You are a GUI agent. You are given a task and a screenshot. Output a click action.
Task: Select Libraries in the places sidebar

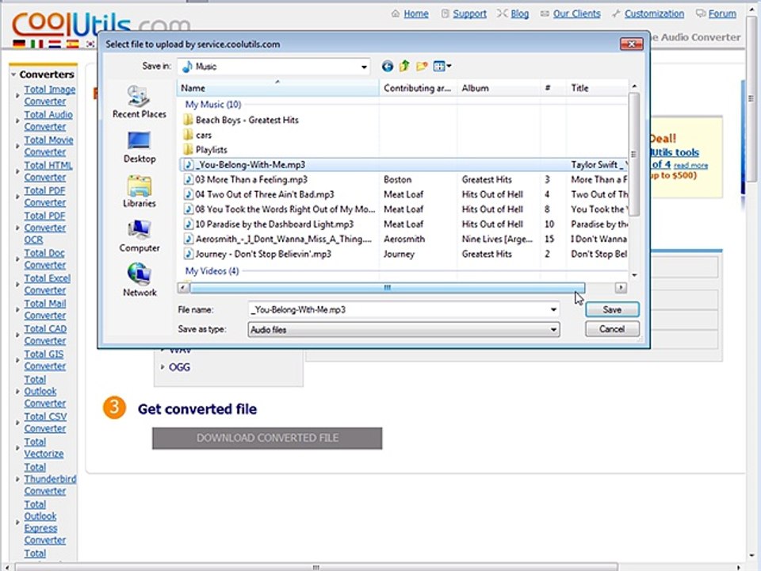[140, 192]
